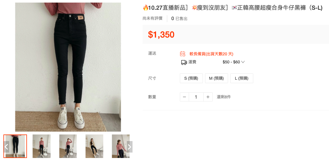Expand the $50 - $60 shipping fee dropdown

[x=234, y=62]
